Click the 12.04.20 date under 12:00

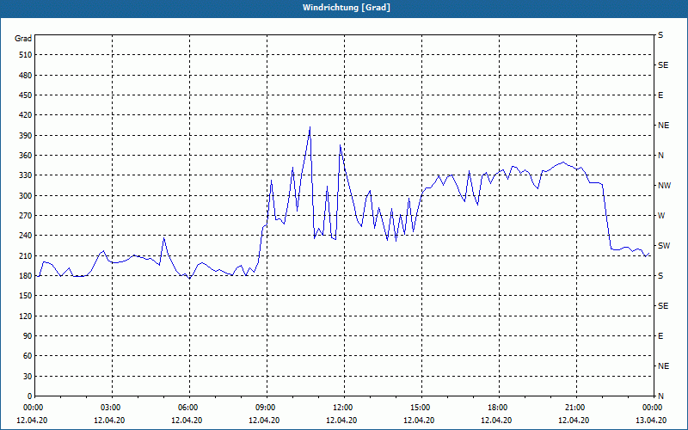341,421
